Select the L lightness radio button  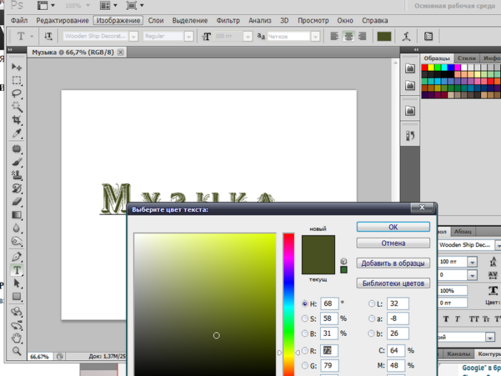tap(372, 304)
